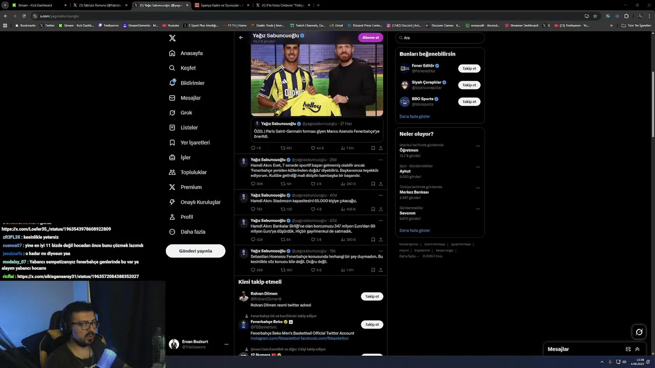View stats of Bankalar Birliği tweet

pyautogui.click(x=348, y=239)
